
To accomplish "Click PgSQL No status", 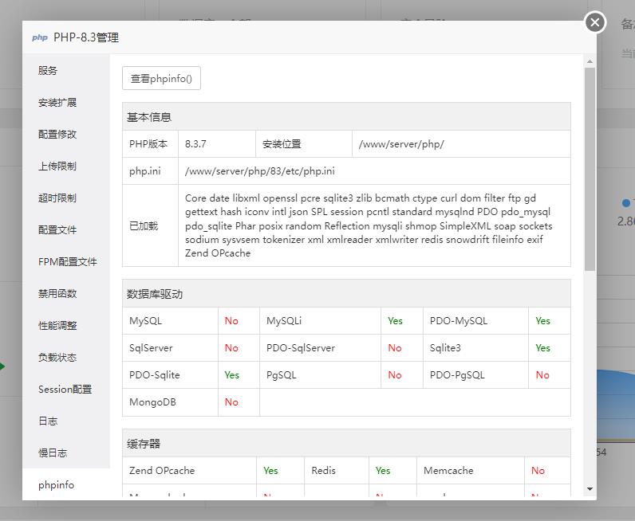I will click(x=395, y=375).
